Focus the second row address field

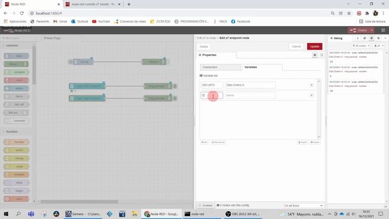(212, 96)
